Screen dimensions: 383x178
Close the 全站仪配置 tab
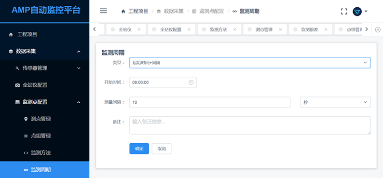coord(189,29)
